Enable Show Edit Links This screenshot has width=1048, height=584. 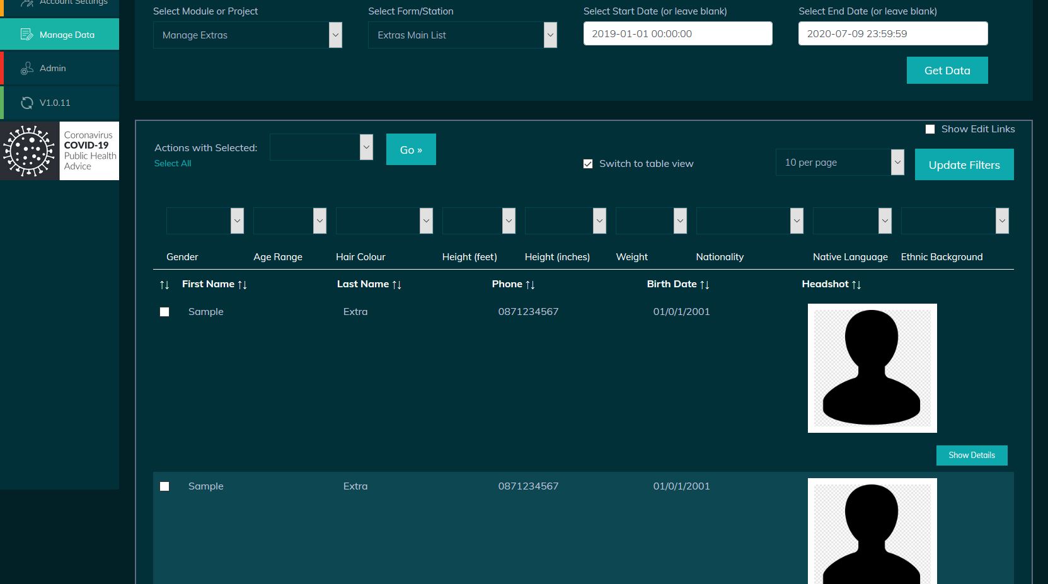pos(929,129)
